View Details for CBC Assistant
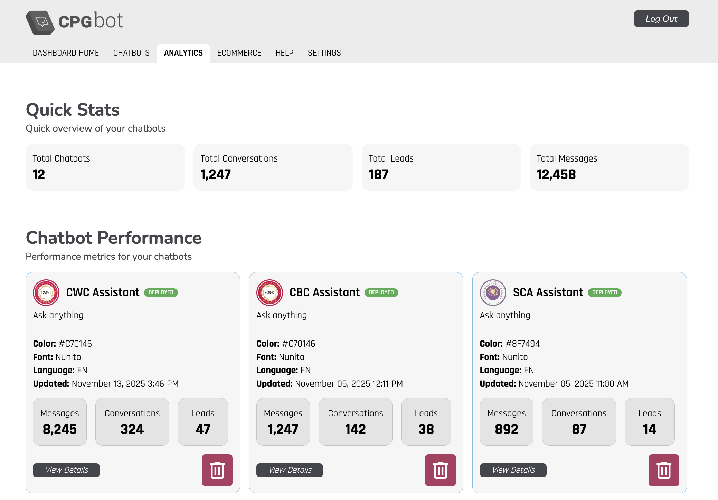 pos(290,470)
